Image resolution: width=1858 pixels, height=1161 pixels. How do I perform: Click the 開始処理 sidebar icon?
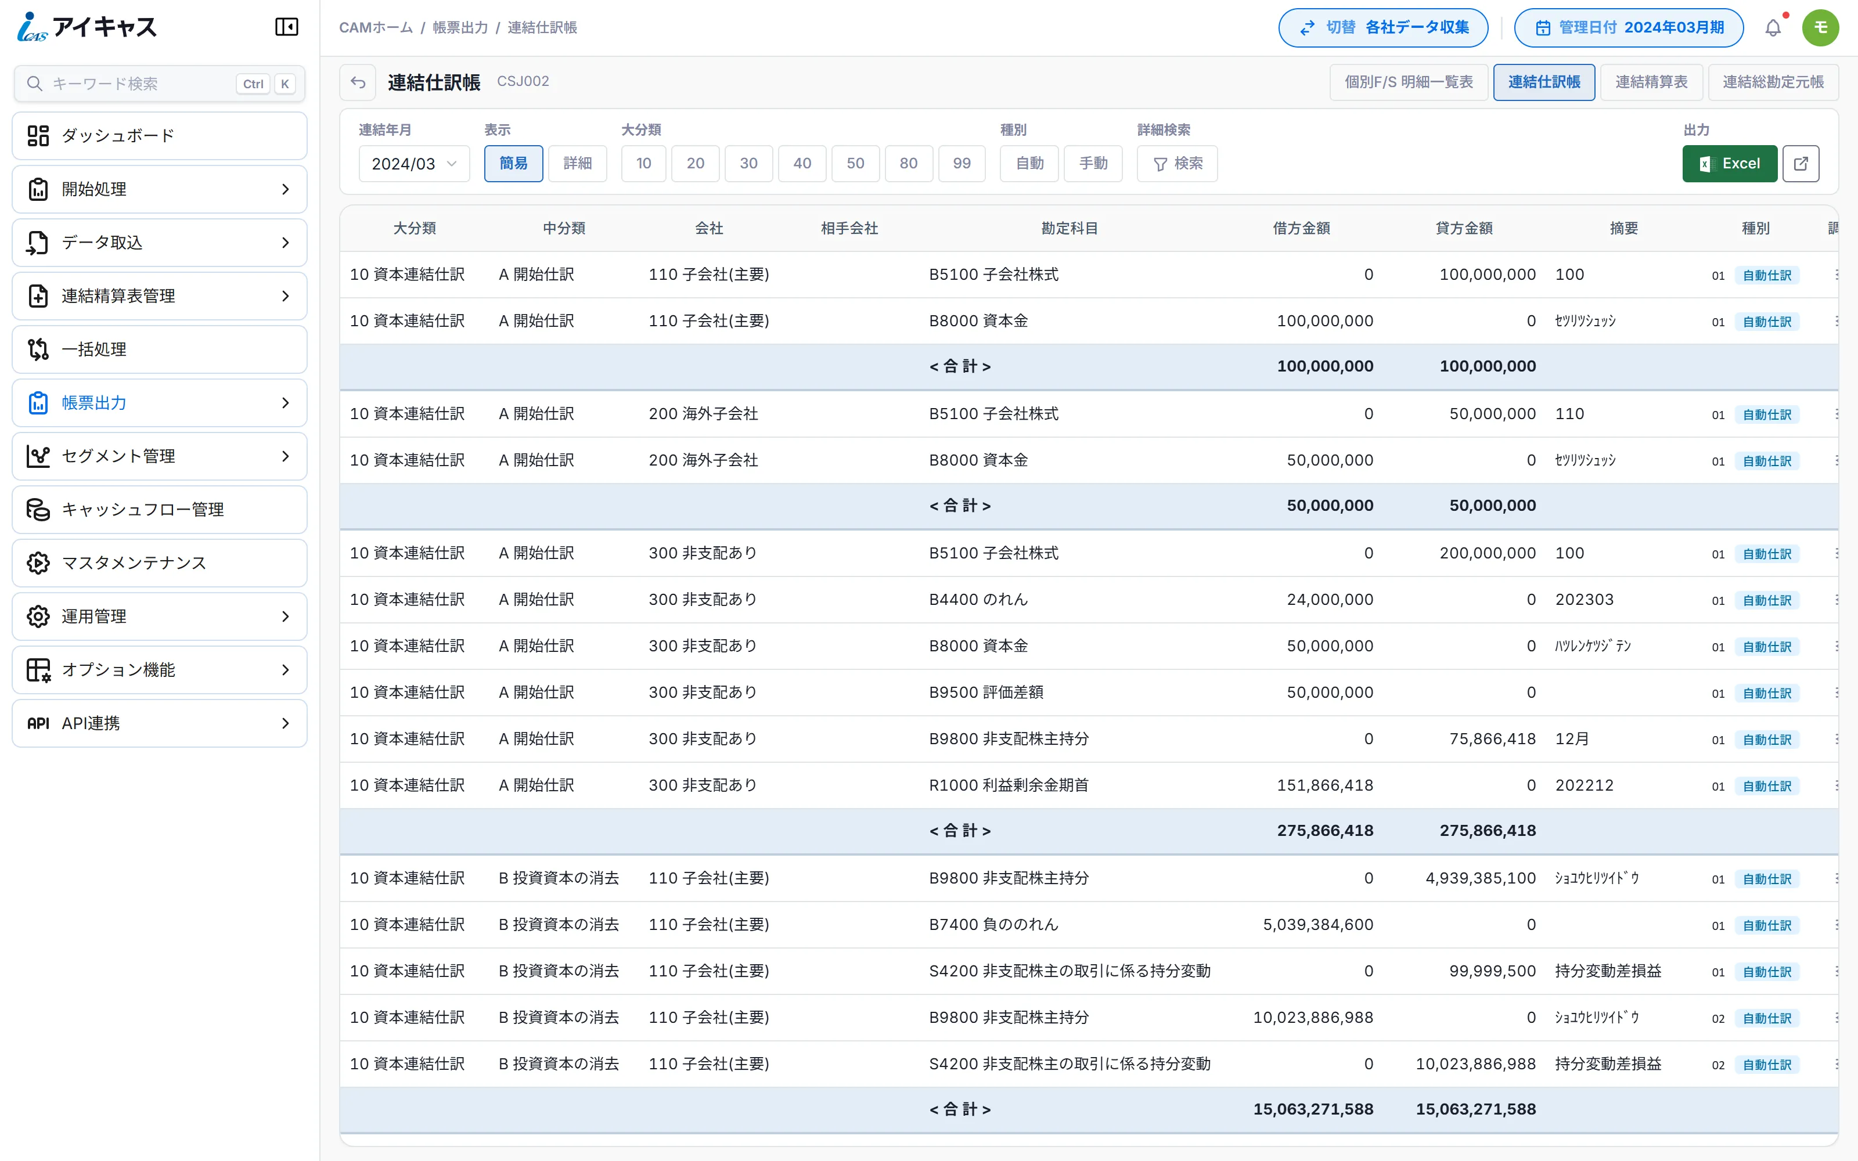38,190
